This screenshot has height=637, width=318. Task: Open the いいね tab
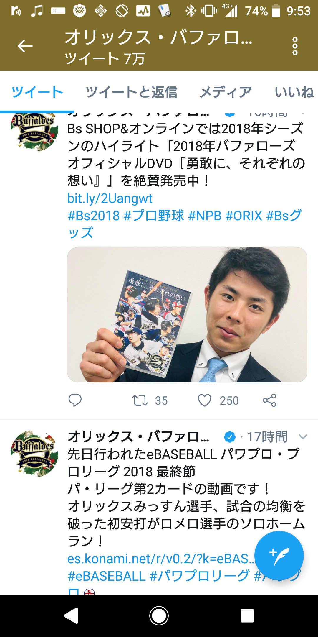pos(294,92)
